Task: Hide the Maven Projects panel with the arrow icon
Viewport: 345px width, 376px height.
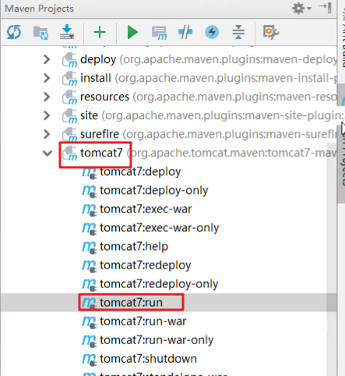Action: (x=326, y=8)
